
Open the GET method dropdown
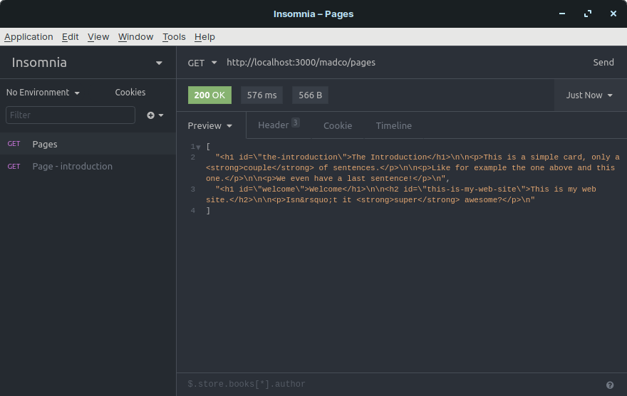[x=202, y=63]
